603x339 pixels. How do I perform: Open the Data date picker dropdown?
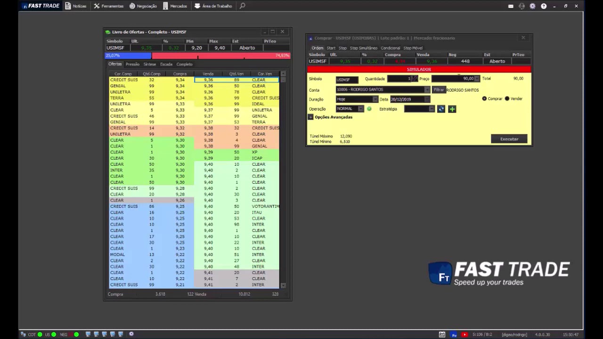point(427,99)
